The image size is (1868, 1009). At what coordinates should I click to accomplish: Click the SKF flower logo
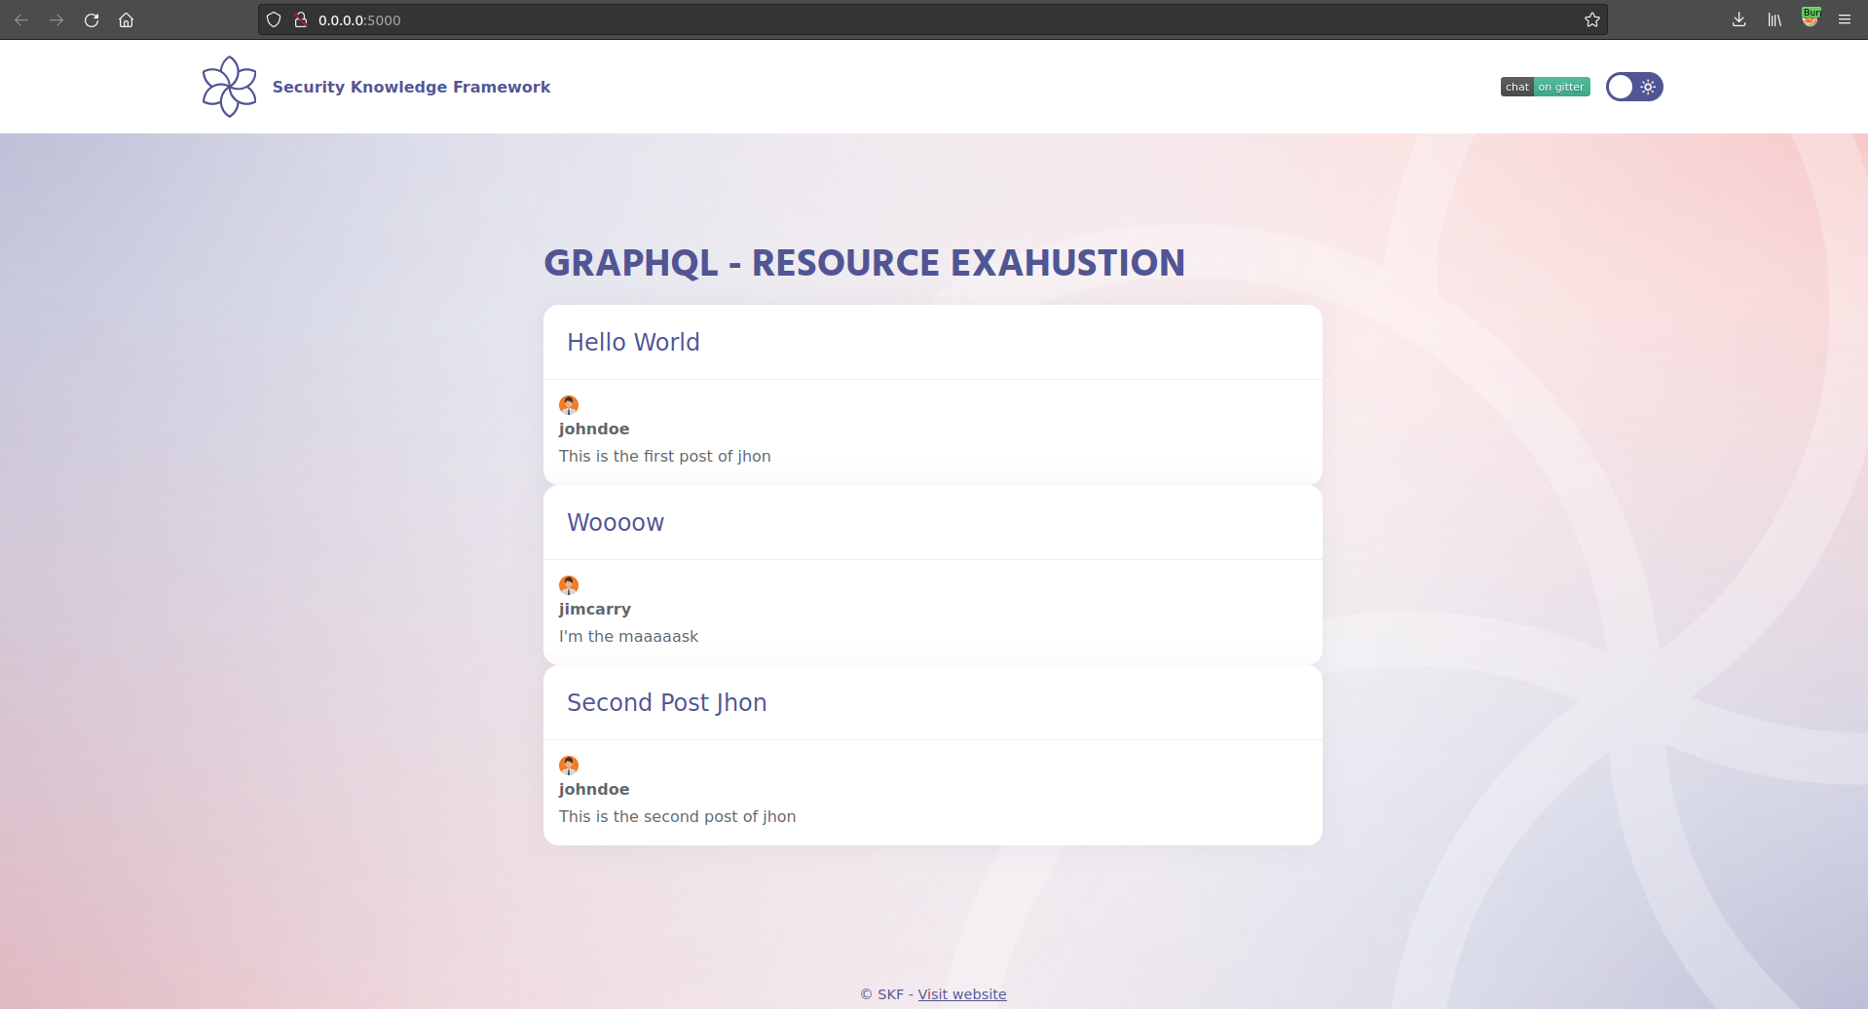point(229,87)
